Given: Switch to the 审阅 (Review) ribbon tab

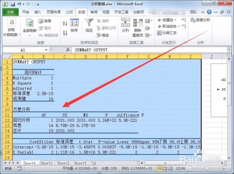Looking at the screenshot, I should click(x=94, y=12).
